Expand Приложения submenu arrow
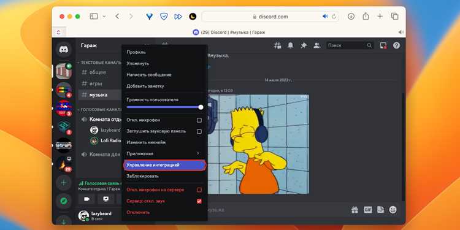Screen dimensions: 460x230 (198, 153)
